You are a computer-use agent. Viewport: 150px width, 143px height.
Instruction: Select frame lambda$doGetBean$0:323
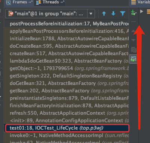(67, 61)
